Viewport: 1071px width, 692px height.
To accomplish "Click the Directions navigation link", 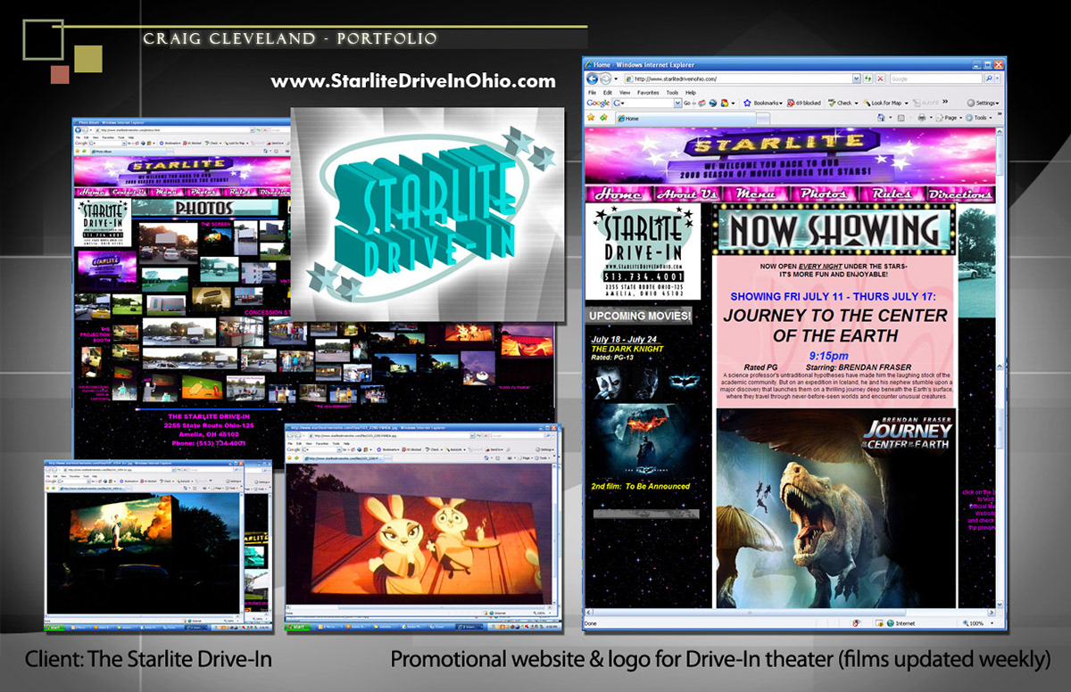I will click(x=959, y=194).
